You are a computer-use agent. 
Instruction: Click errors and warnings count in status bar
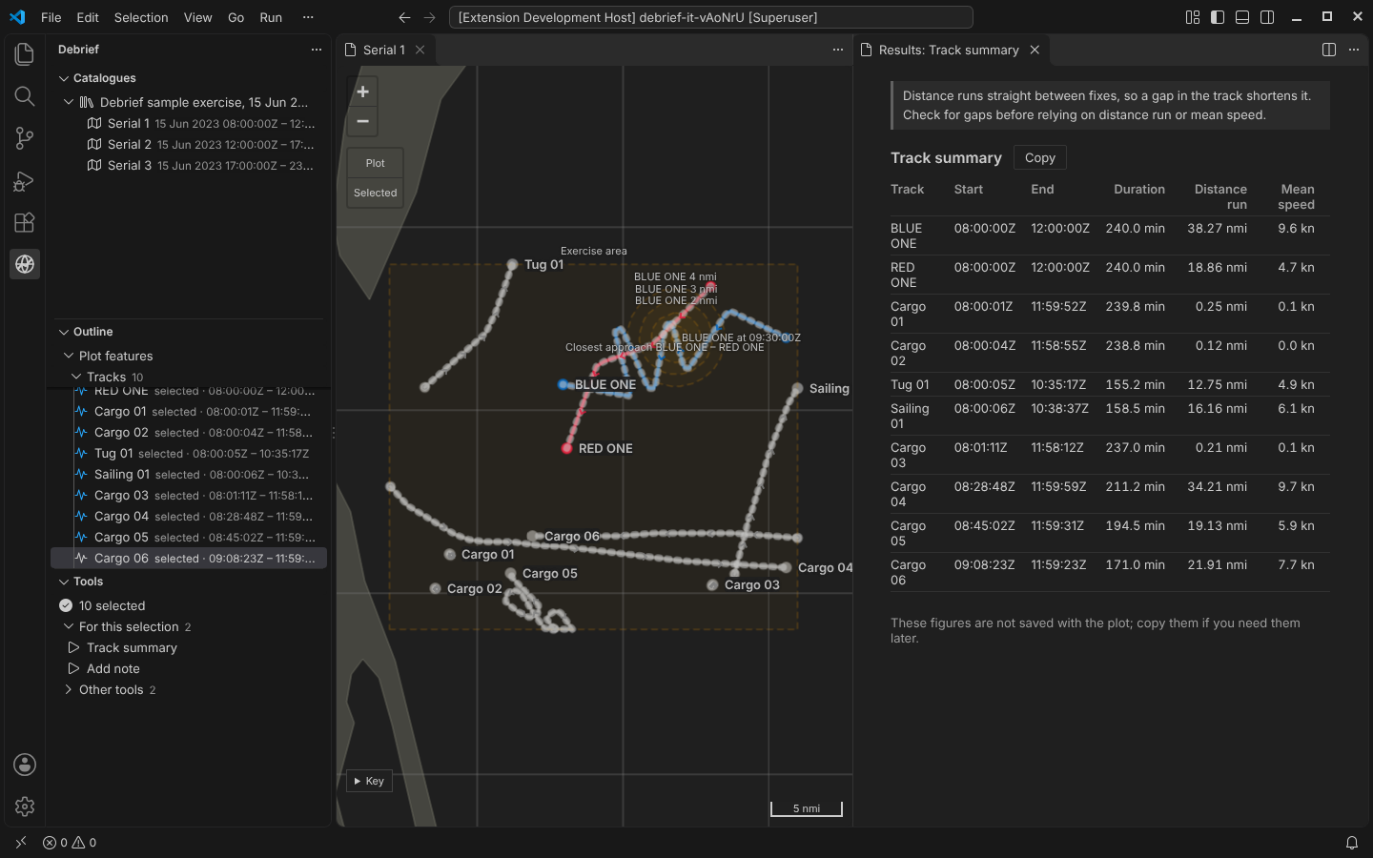[x=70, y=843]
